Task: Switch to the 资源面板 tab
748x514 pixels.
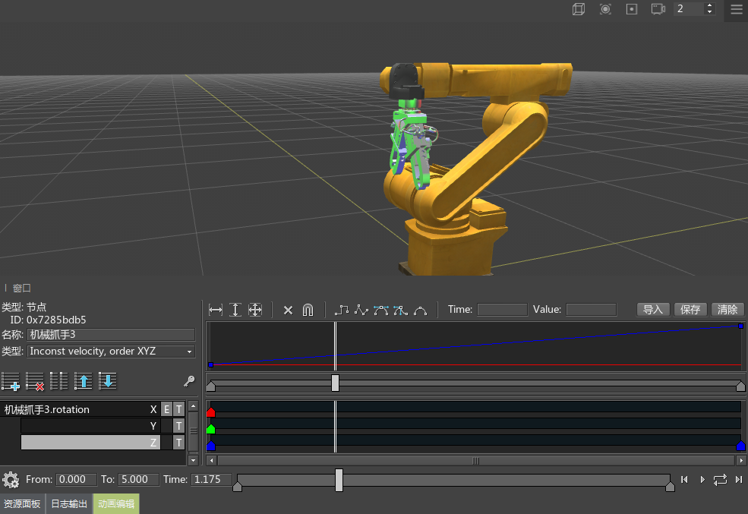Action: coord(22,504)
